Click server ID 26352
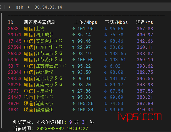171x132 pixels. [x=15, y=54]
